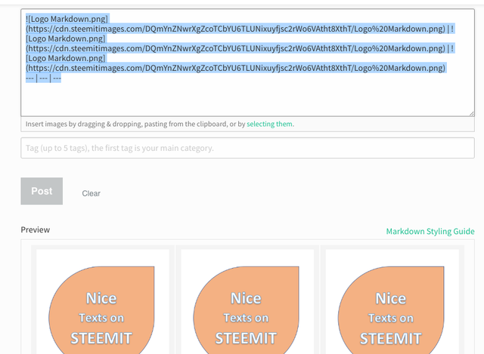Click the text area resize handle
The width and height of the screenshot is (484, 354).
470,112
